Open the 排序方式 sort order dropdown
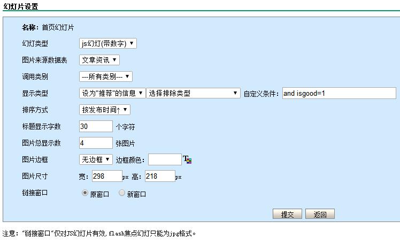The height and width of the screenshot is (252, 400). [104, 110]
